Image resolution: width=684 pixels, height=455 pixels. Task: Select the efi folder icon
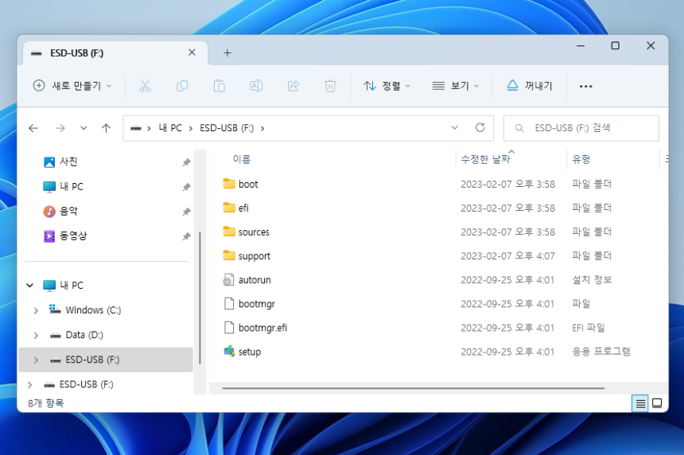229,208
